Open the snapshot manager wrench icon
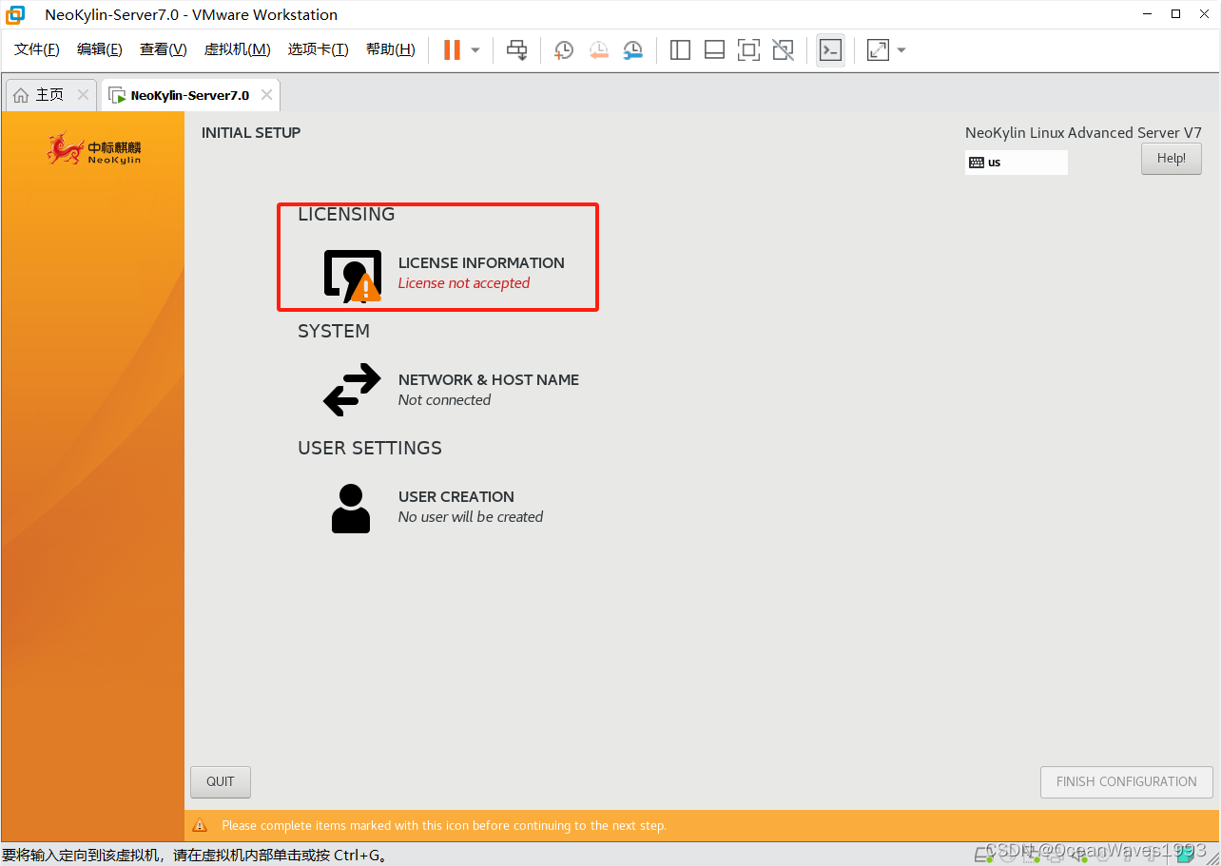The image size is (1221, 866). (632, 49)
